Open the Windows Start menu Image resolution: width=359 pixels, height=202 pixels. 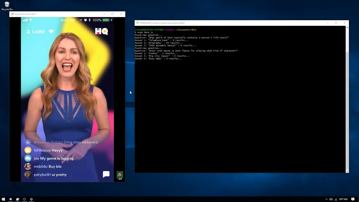3,199
